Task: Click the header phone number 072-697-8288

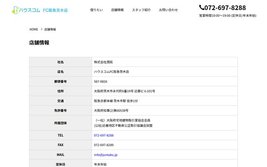Action: point(225,8)
